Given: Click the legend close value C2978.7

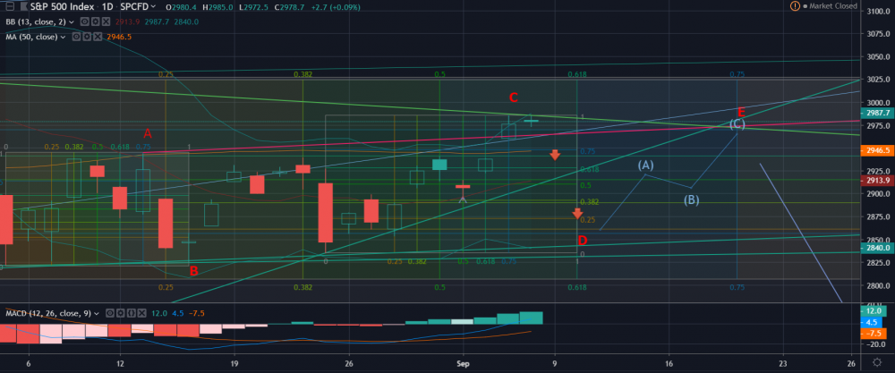Looking at the screenshot, I should click(x=289, y=7).
